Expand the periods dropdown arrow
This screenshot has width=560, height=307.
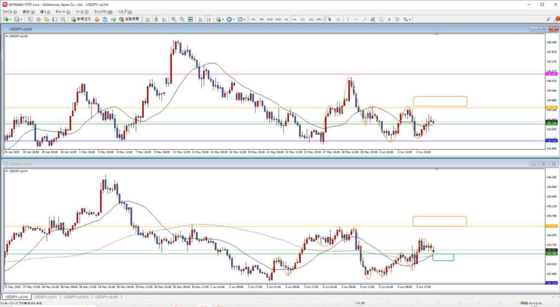click(x=234, y=19)
